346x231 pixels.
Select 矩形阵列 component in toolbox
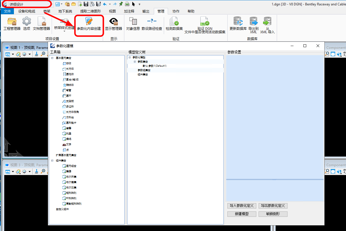point(69,193)
